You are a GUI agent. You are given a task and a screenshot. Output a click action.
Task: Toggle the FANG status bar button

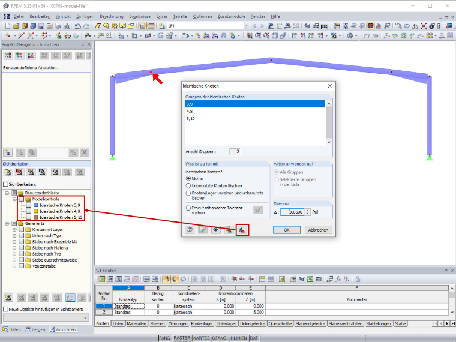click(x=164, y=338)
